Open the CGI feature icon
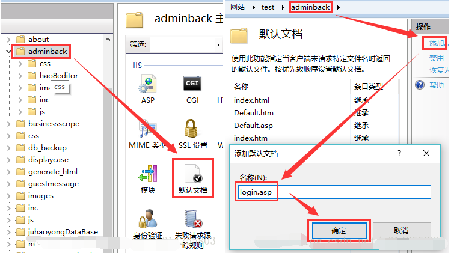This screenshot has width=451, height=262. coord(192,84)
